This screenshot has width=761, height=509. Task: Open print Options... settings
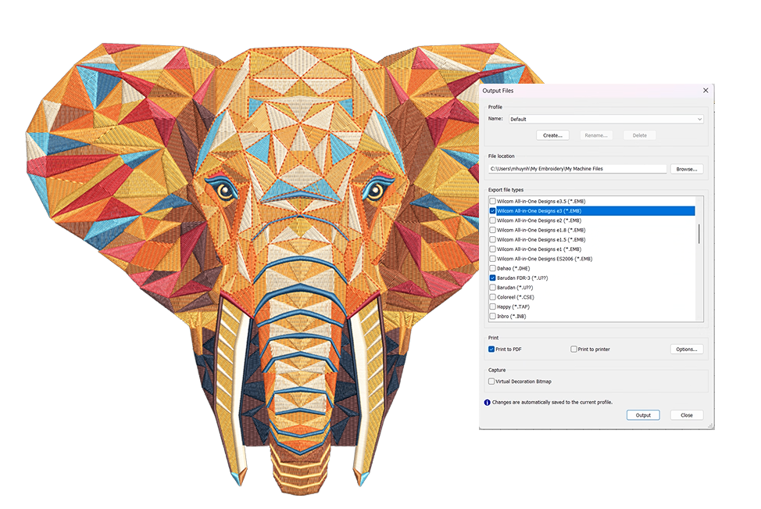tap(686, 349)
